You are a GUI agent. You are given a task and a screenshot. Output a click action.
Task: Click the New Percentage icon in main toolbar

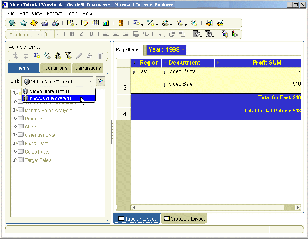tap(151, 23)
